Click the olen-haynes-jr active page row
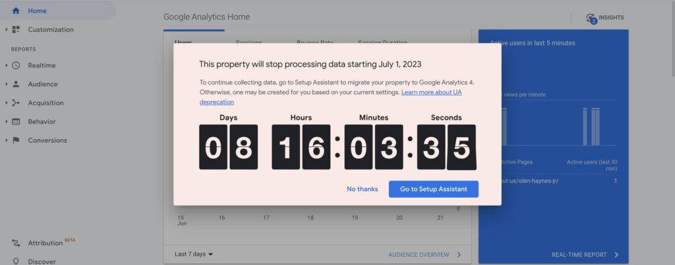 point(558,181)
